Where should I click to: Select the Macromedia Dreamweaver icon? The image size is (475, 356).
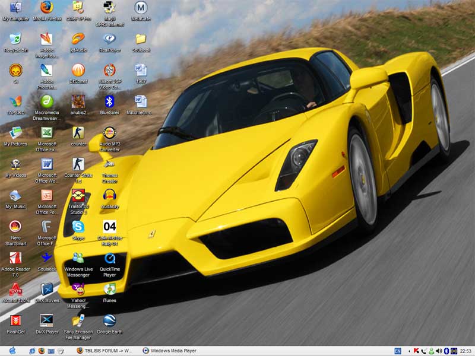[47, 108]
